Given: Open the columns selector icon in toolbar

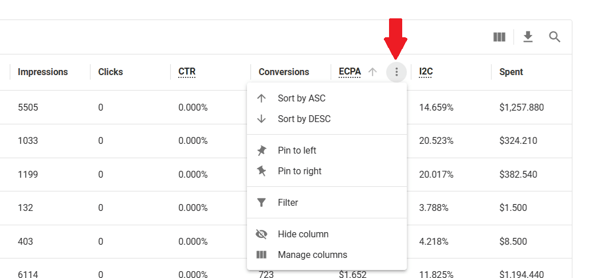Looking at the screenshot, I should 499,37.
